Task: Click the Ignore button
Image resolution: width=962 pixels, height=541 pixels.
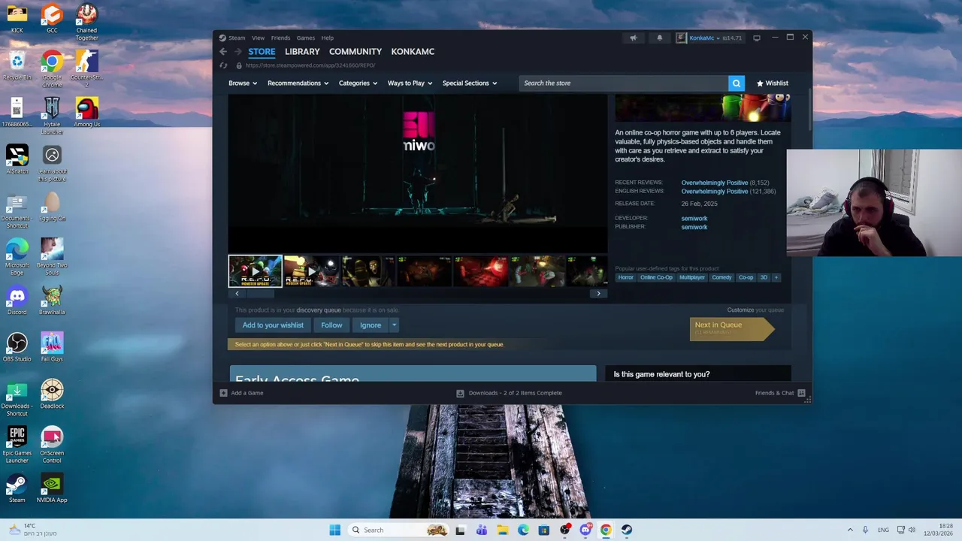Action: [x=371, y=325]
